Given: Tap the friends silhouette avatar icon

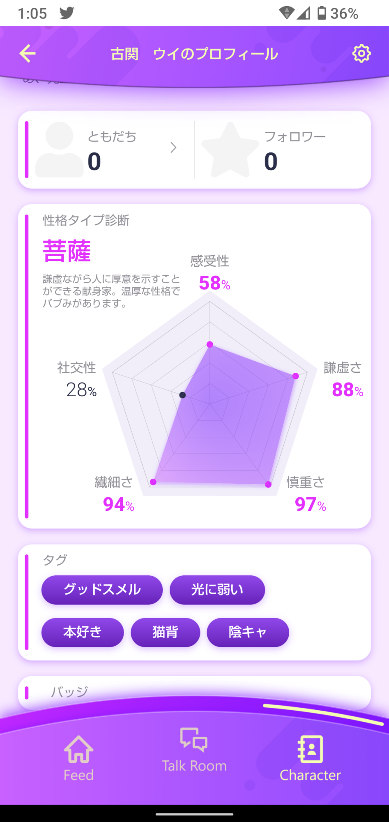Looking at the screenshot, I should (60, 150).
